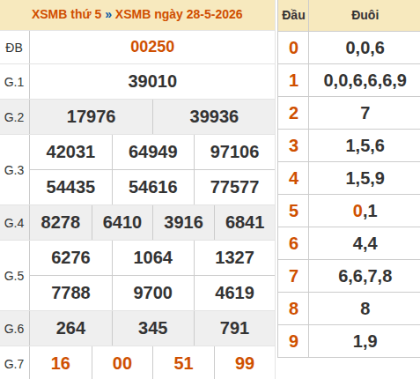Click G.4 result 6841
The height and width of the screenshot is (379, 420).
(x=245, y=222)
